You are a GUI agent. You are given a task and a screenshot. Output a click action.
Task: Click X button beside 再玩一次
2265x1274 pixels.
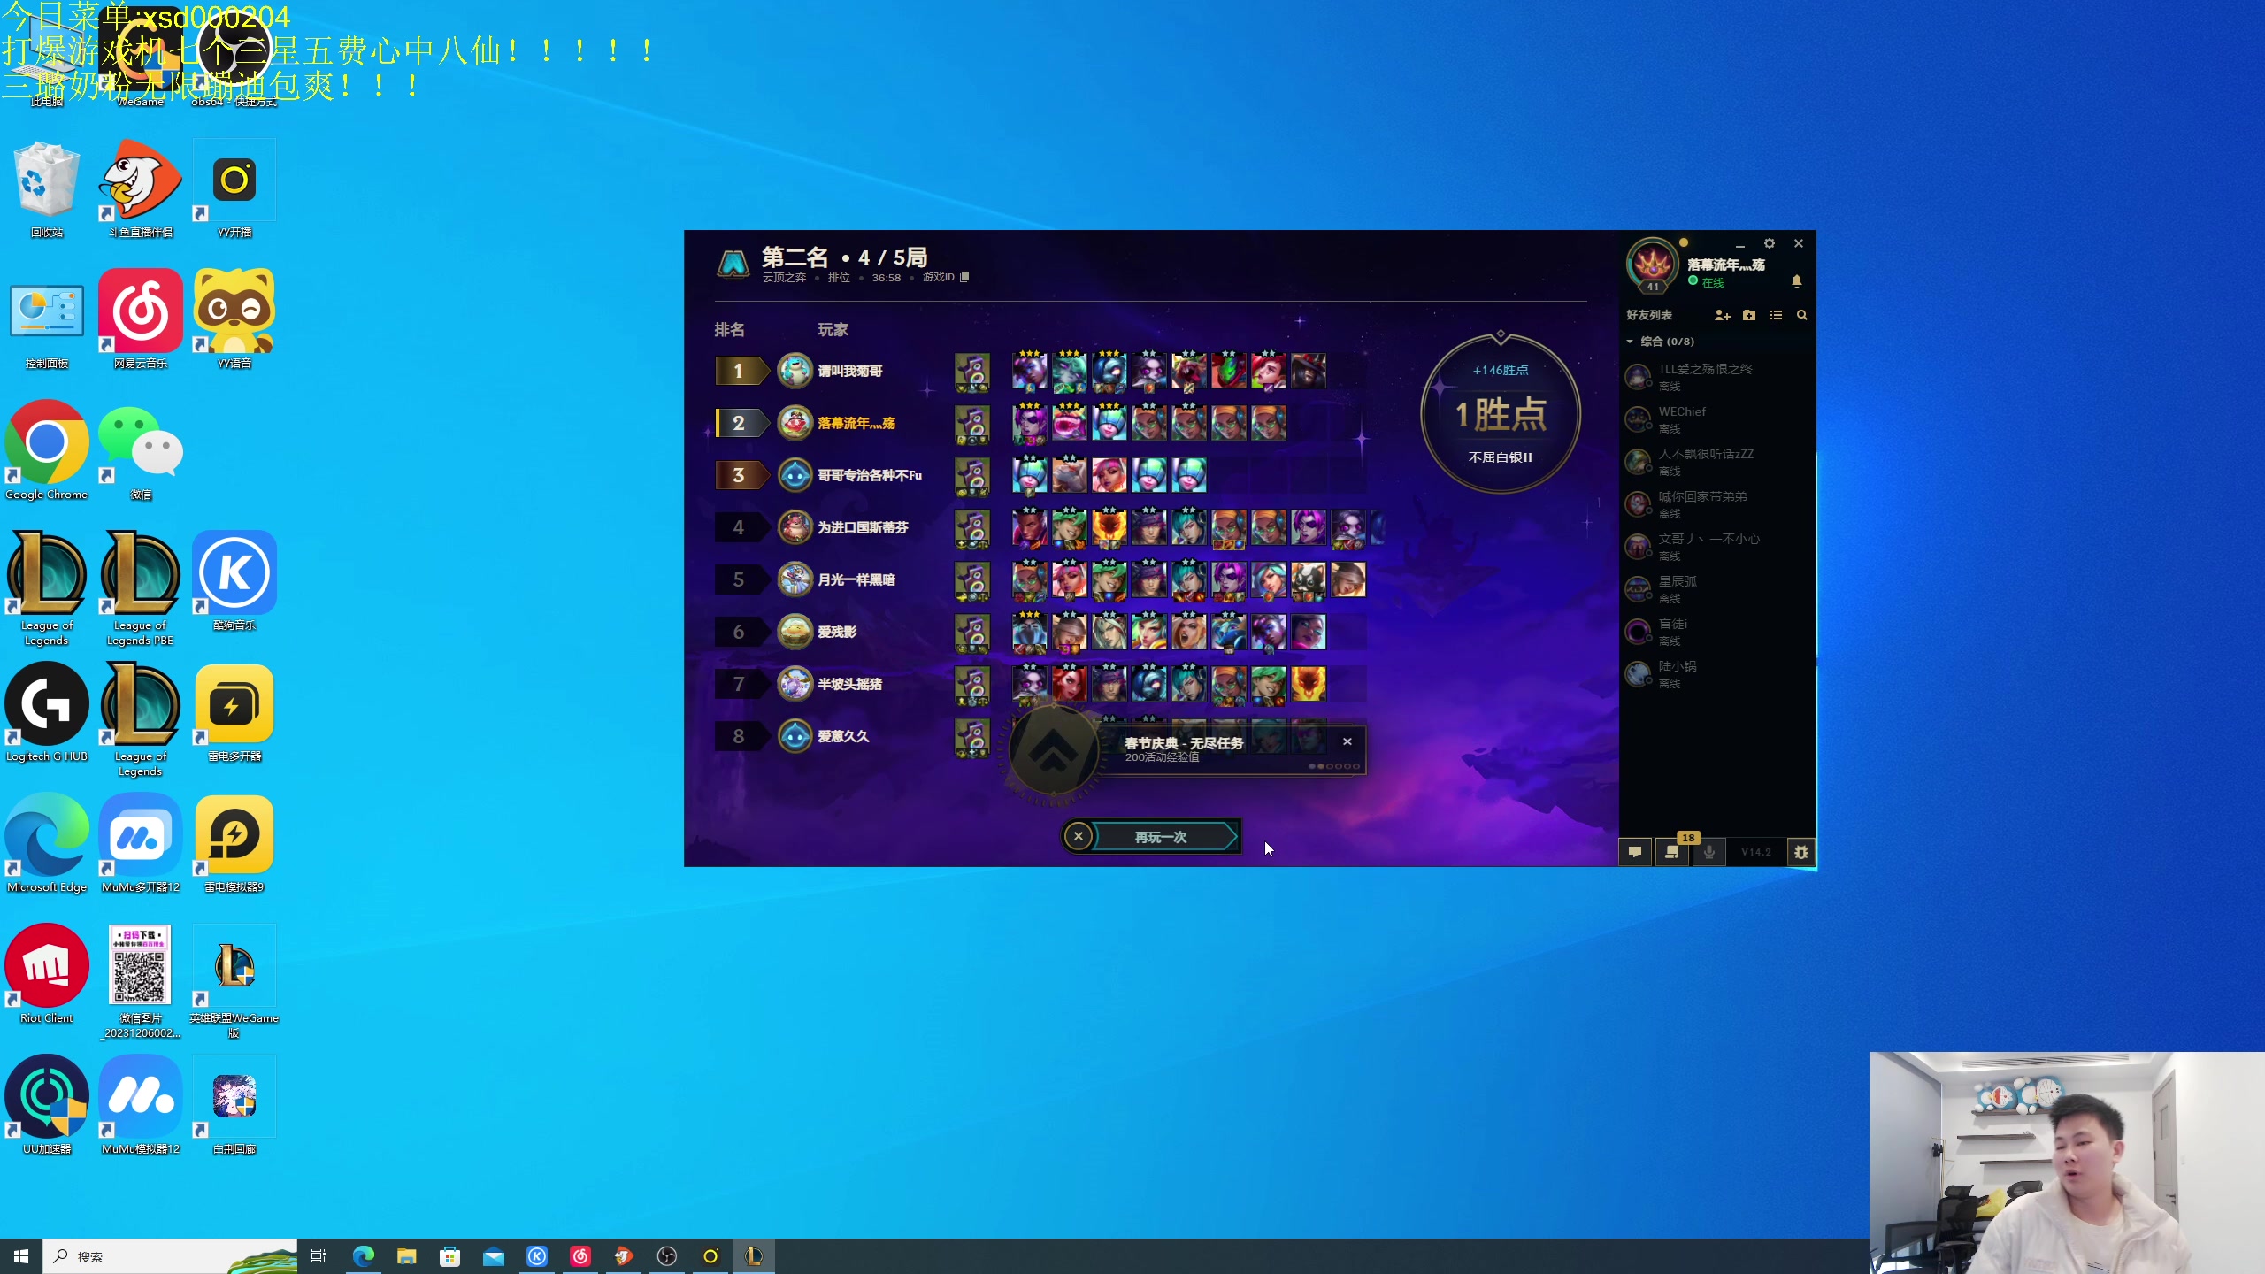(1078, 836)
